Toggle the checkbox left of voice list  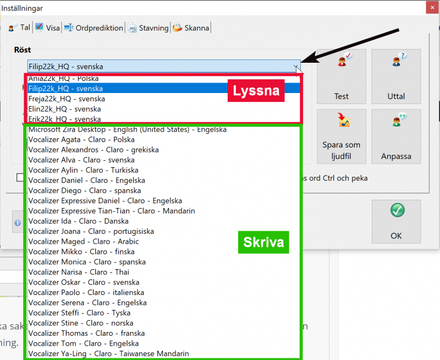click(20, 177)
